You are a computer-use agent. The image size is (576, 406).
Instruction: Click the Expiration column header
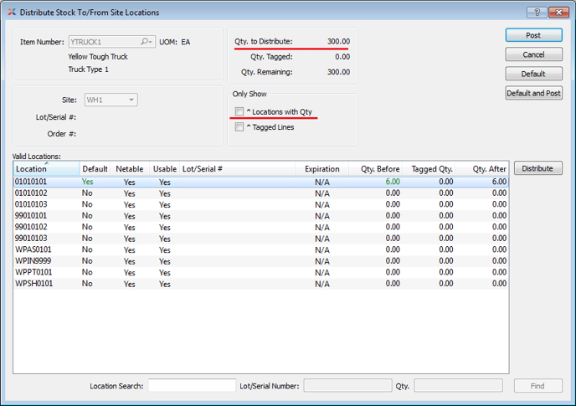pyautogui.click(x=321, y=169)
